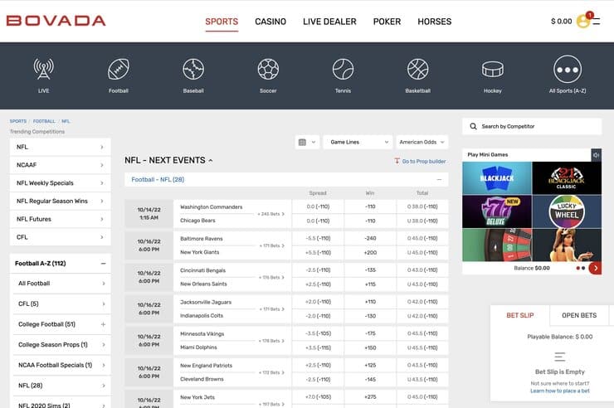Viewport: 614px width, 408px height.
Task: Bet Cincinnati Bengals spread -2.5
Action: tap(318, 270)
